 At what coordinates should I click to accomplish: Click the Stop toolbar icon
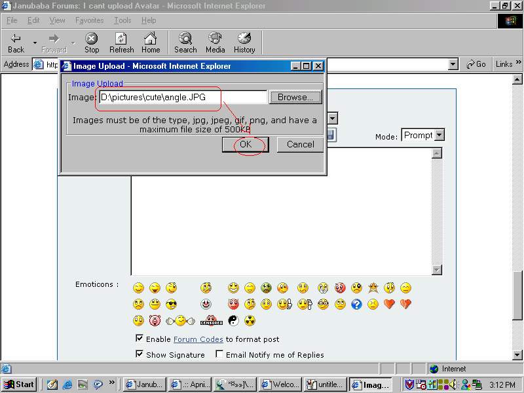(92, 43)
